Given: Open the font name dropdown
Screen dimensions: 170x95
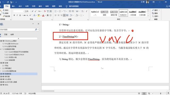Looking at the screenshot, I should click(24, 11).
